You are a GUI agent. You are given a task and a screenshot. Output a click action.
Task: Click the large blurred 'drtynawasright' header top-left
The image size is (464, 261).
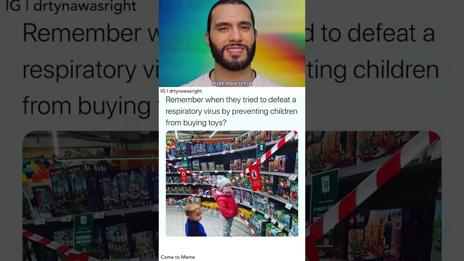[x=71, y=6]
